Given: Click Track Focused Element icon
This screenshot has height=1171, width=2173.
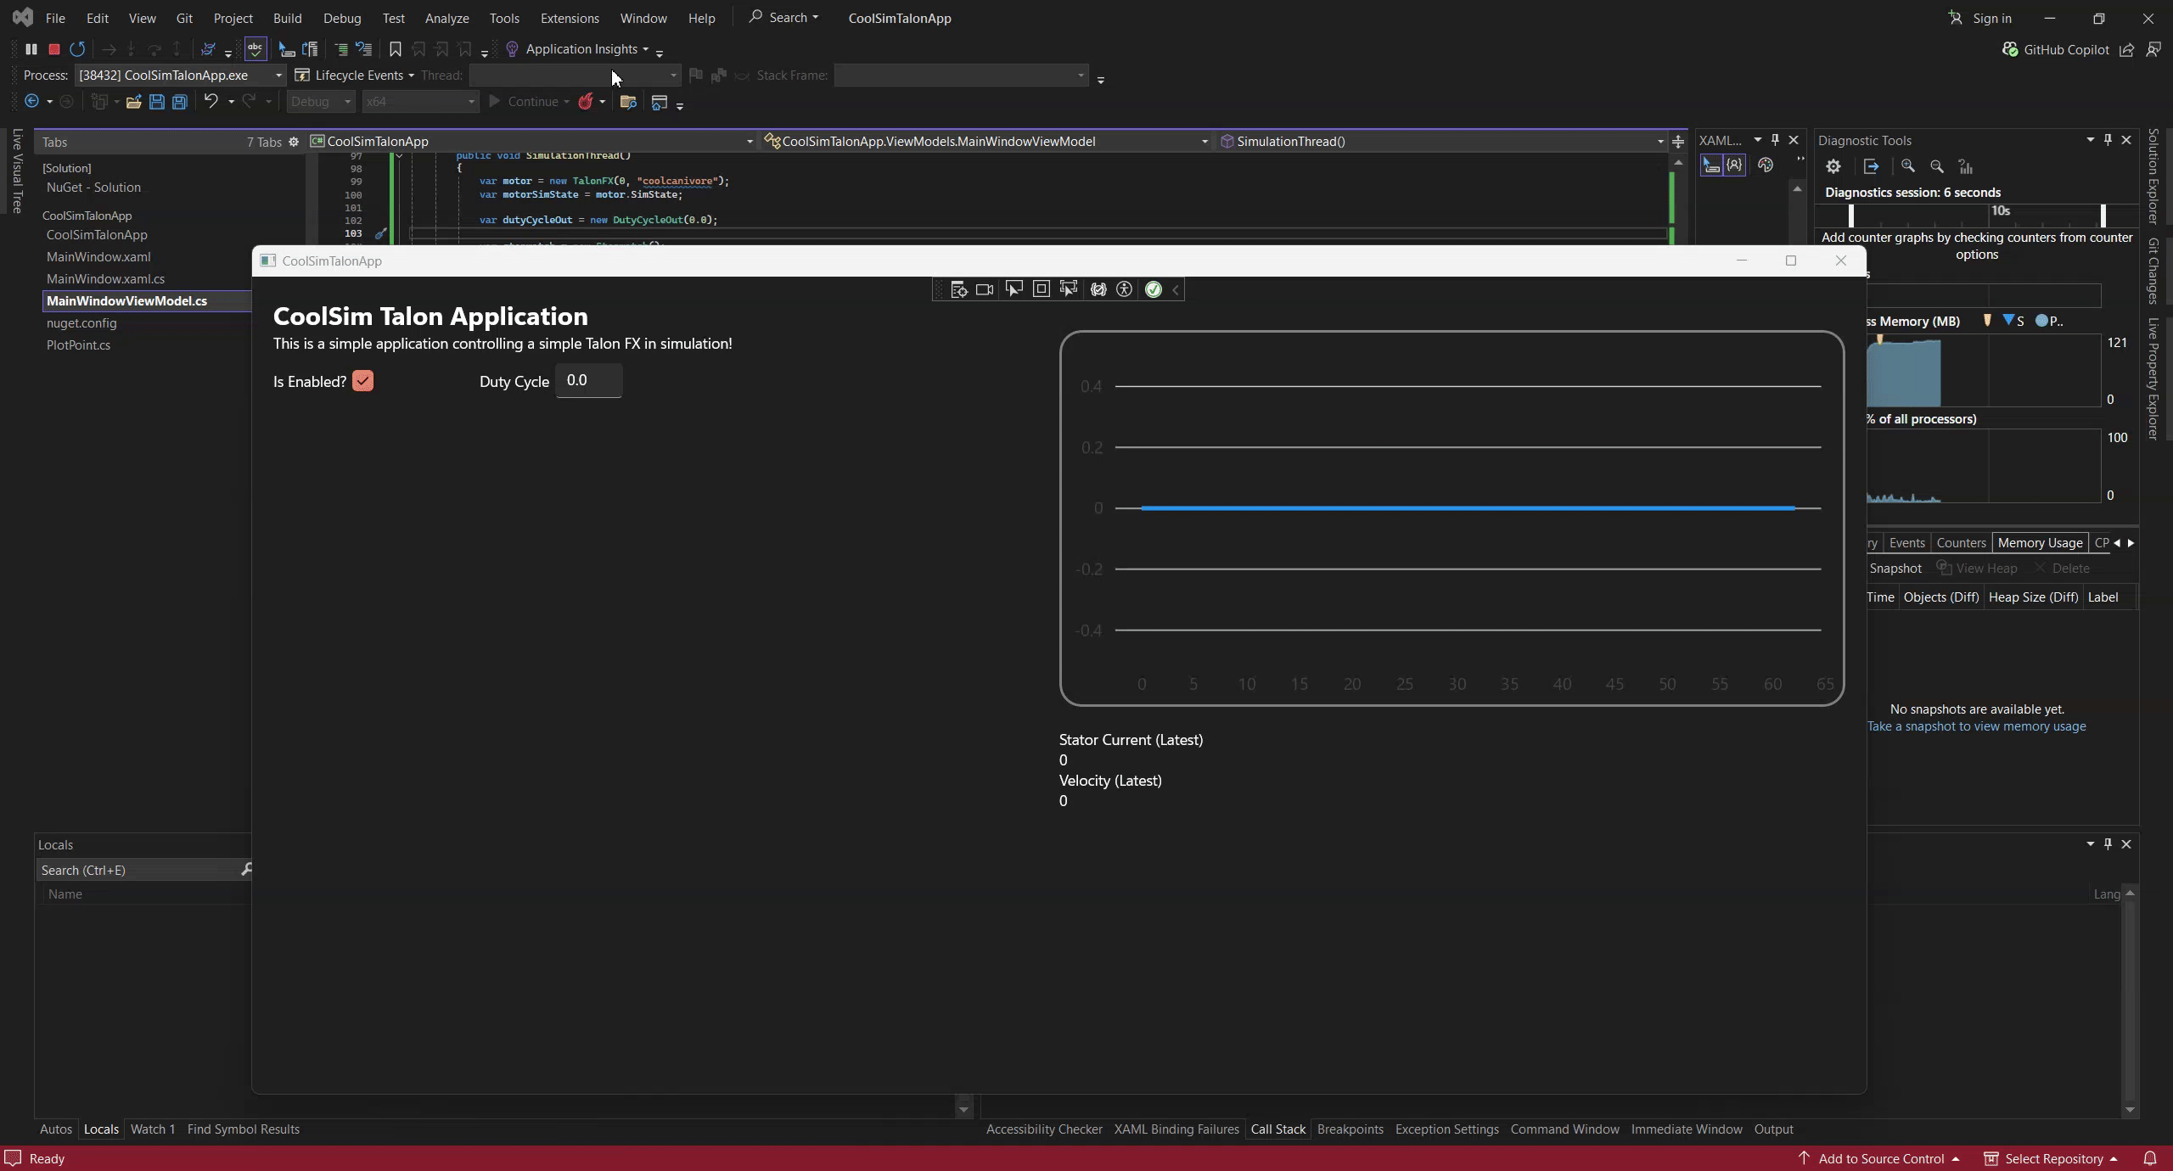Looking at the screenshot, I should tap(1069, 289).
